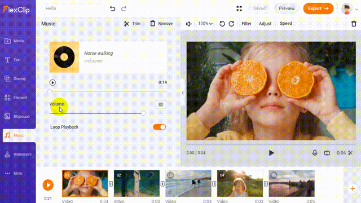This screenshot has height=203, width=361.
Task: Open the 100% zoom dropdown
Action: (x=205, y=24)
